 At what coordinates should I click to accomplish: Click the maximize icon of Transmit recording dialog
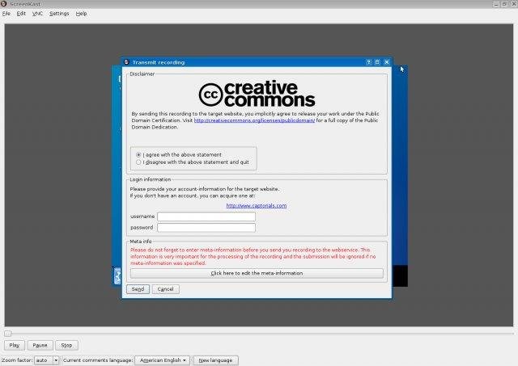[377, 62]
